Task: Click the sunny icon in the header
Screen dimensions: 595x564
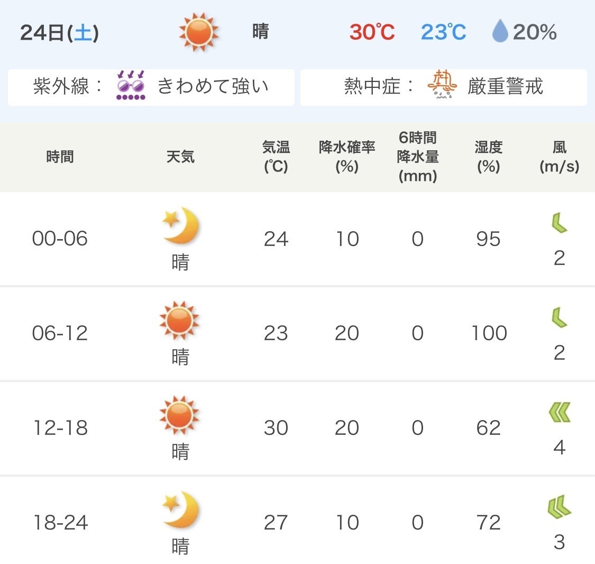Action: (x=199, y=32)
